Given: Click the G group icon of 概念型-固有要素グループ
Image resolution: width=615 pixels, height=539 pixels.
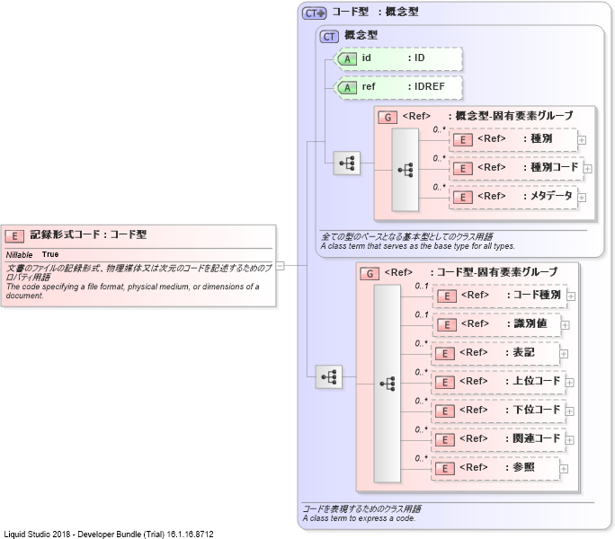Looking at the screenshot, I should pos(388,117).
